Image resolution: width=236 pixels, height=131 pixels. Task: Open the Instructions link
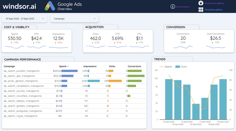(183, 7)
